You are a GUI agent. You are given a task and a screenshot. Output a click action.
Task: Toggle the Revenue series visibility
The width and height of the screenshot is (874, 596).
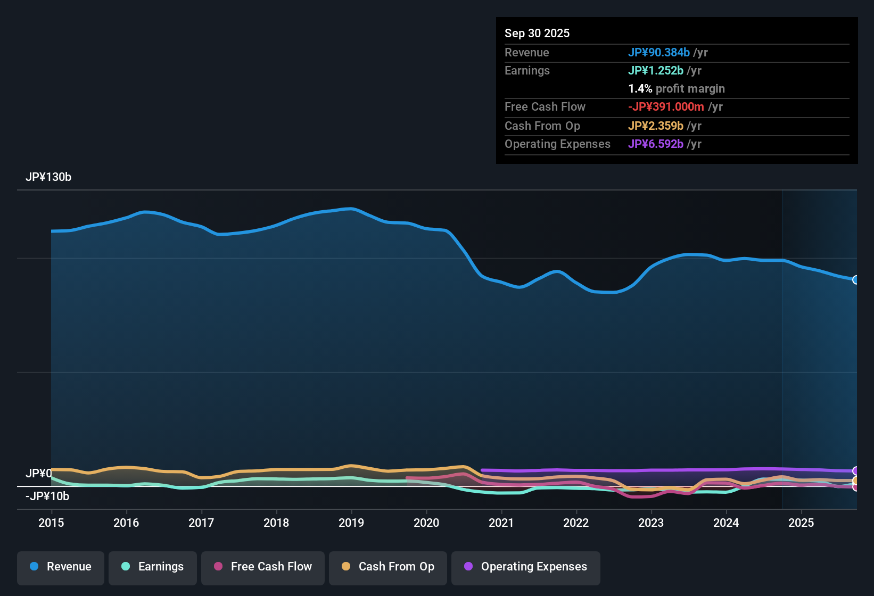point(60,567)
